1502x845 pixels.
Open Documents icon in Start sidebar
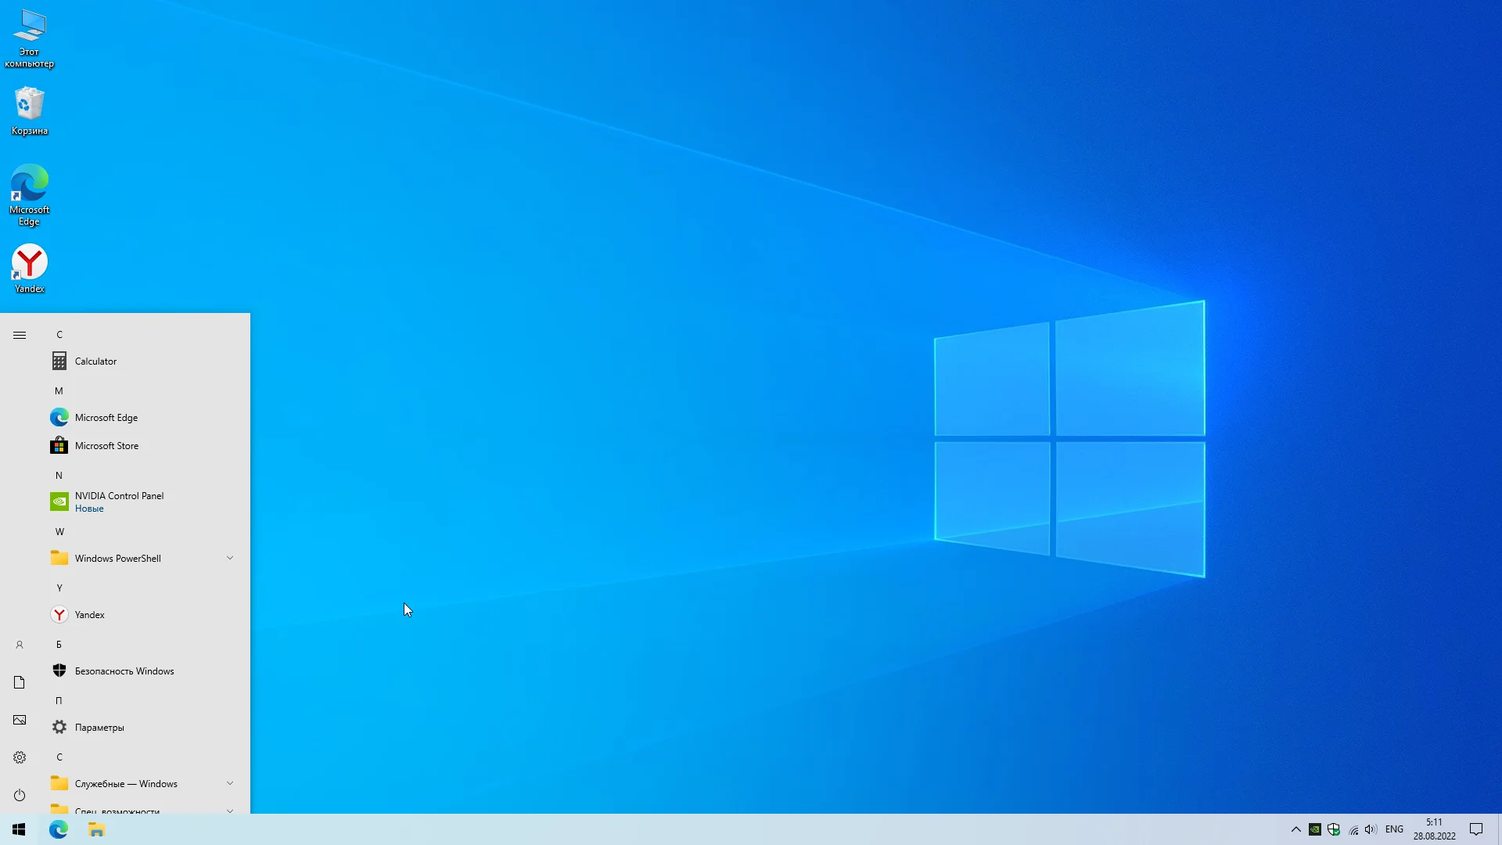pos(20,682)
